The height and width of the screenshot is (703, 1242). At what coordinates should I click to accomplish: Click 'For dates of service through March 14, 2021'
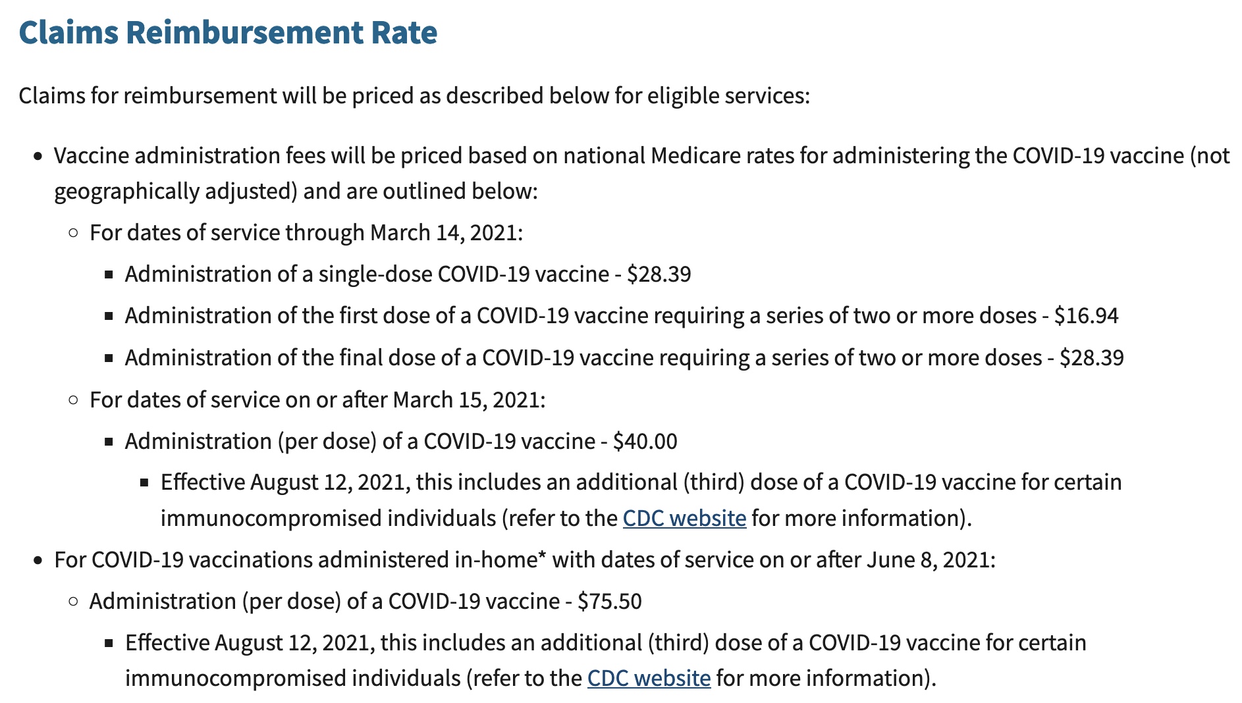[306, 232]
